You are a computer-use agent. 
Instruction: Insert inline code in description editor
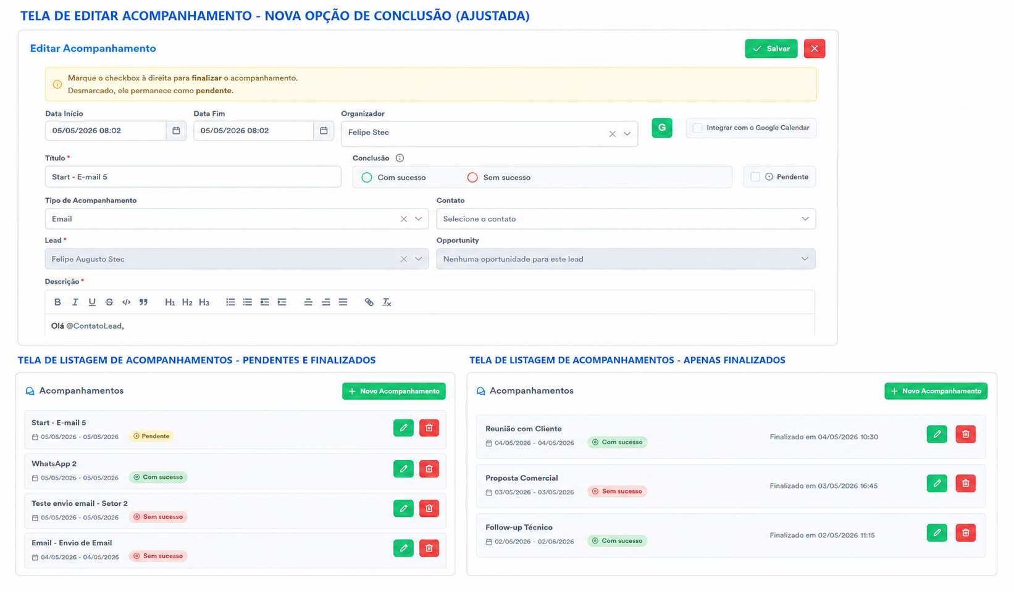click(x=127, y=302)
